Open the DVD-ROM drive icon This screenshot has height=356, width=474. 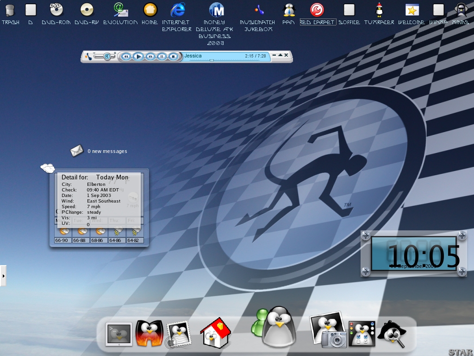click(56, 10)
